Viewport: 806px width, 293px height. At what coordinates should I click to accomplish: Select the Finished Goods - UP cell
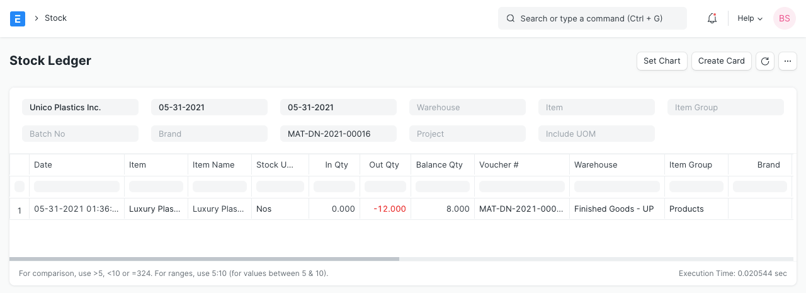(616, 209)
